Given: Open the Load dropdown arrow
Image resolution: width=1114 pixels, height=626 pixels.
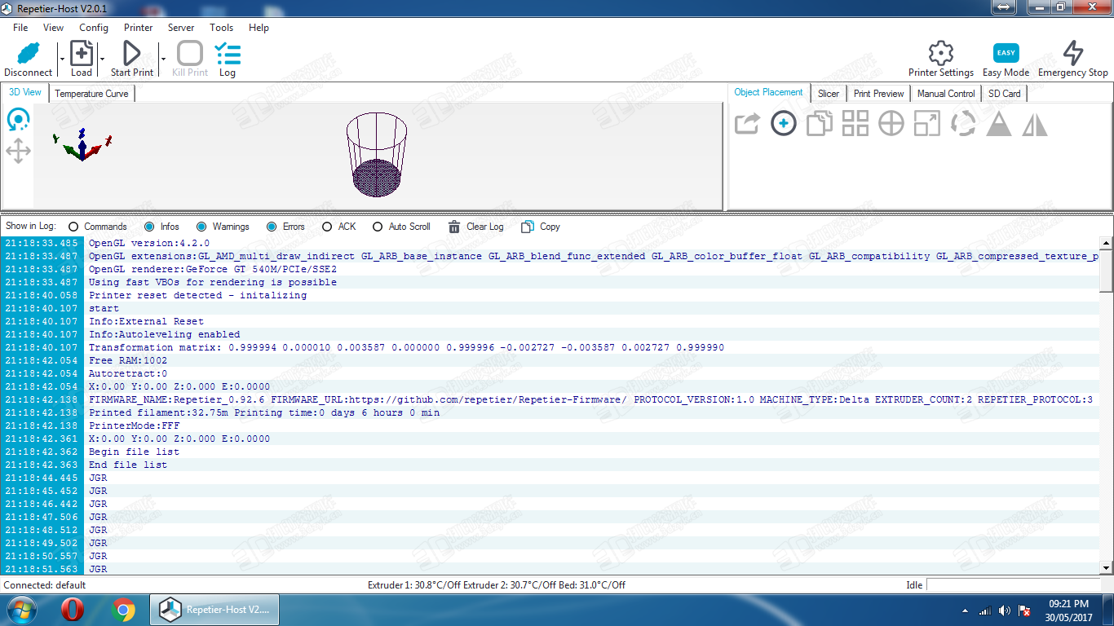Looking at the screenshot, I should 102,59.
